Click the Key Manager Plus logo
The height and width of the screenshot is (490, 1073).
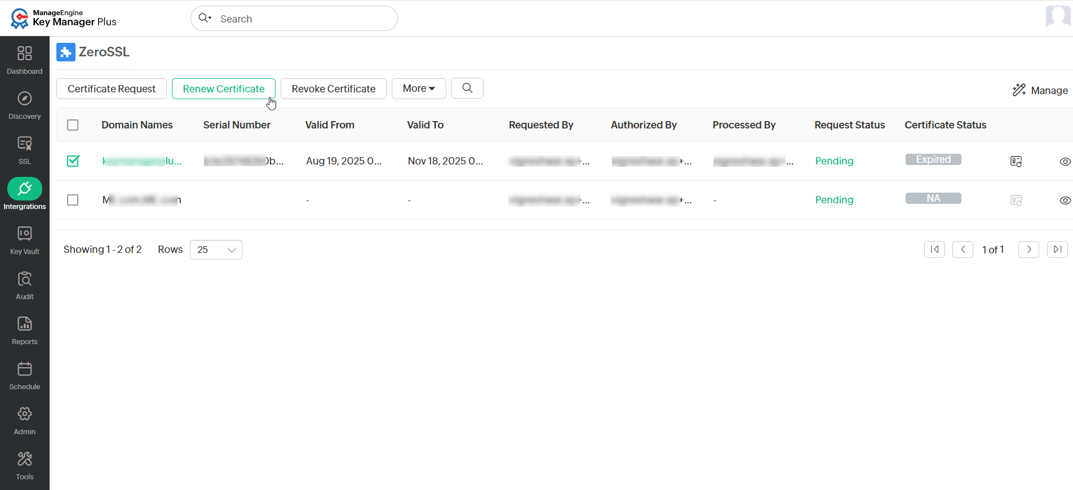click(63, 18)
